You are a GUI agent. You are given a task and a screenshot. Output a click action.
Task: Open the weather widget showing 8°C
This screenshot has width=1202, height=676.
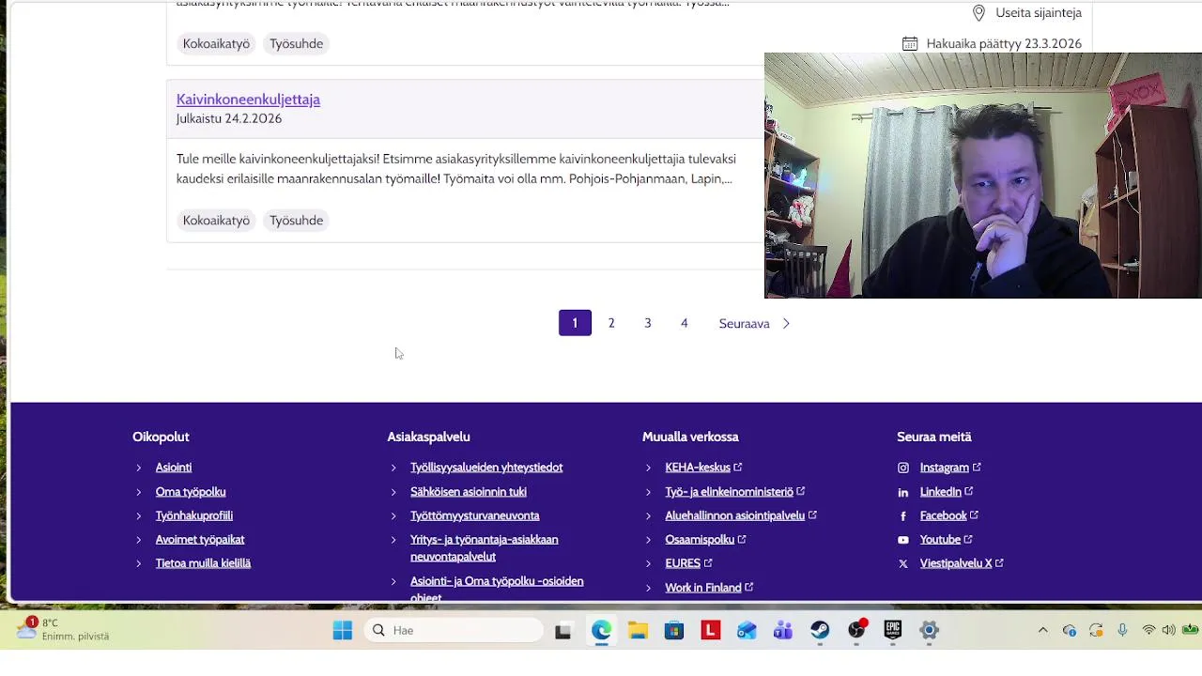[x=62, y=629]
